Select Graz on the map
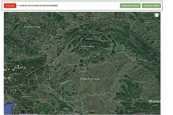Viewport: 173px width, 115px height. coord(36,76)
